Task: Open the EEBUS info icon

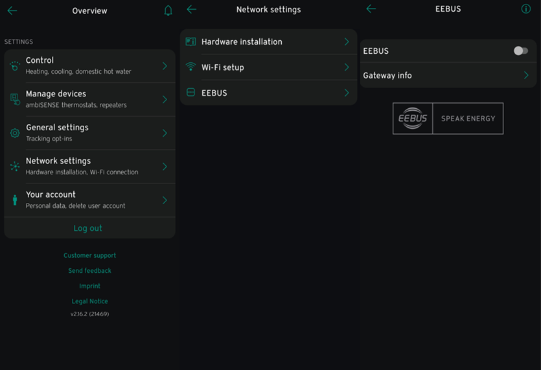Action: pyautogui.click(x=525, y=9)
